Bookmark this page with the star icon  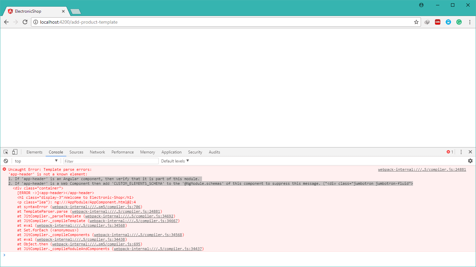416,22
